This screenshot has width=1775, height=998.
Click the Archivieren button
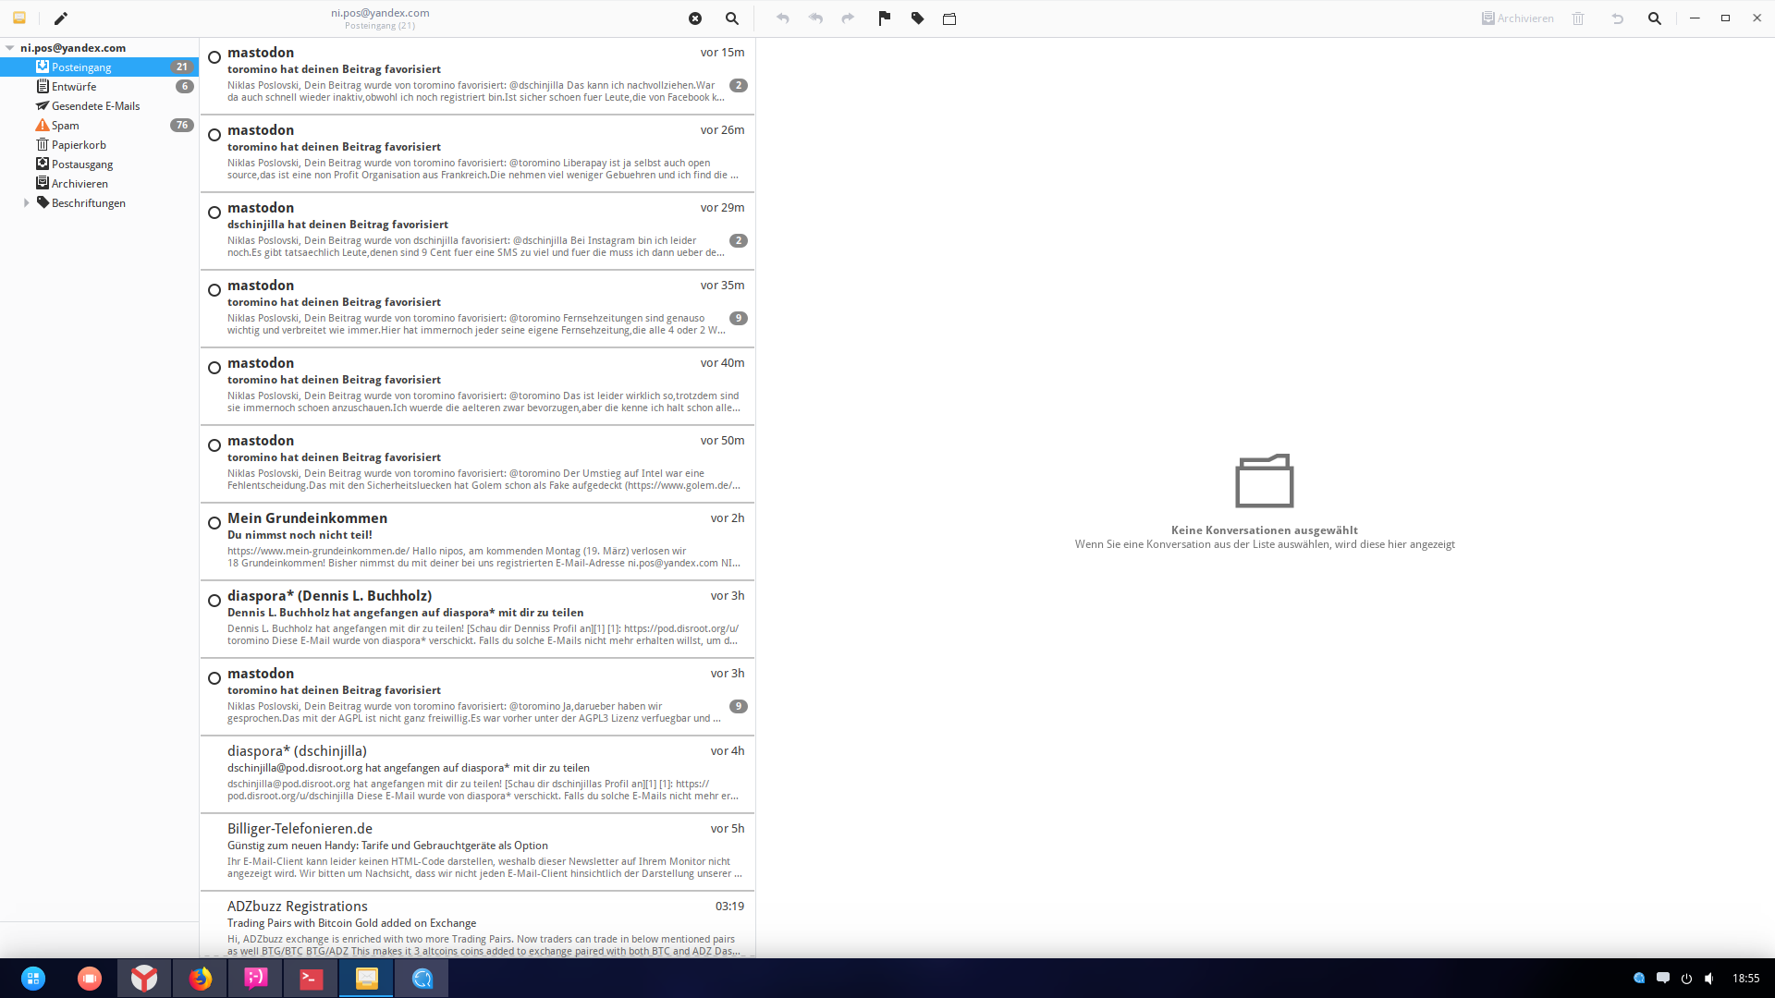[1517, 18]
